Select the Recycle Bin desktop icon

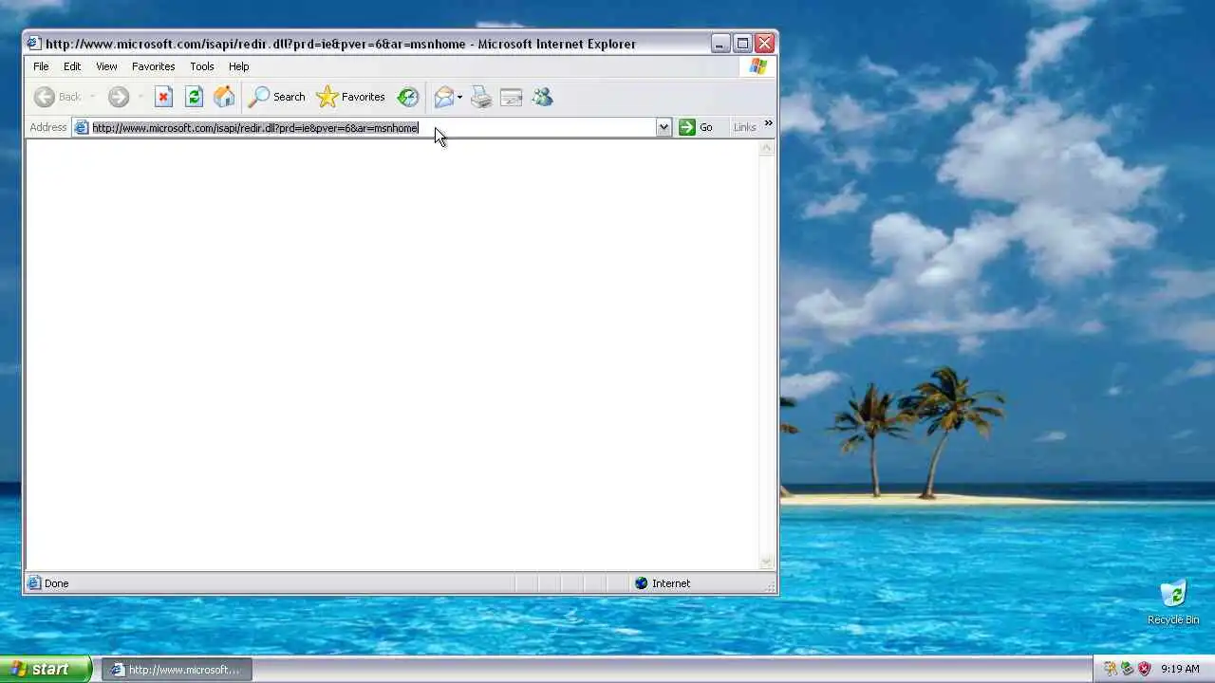pos(1173,601)
